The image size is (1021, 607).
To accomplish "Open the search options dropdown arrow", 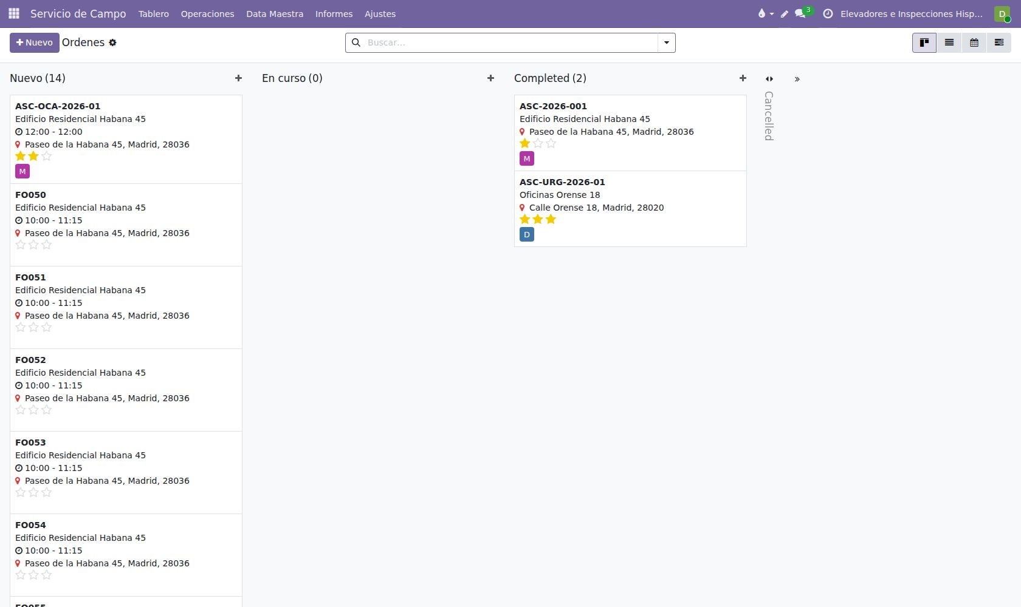I will pos(667,42).
